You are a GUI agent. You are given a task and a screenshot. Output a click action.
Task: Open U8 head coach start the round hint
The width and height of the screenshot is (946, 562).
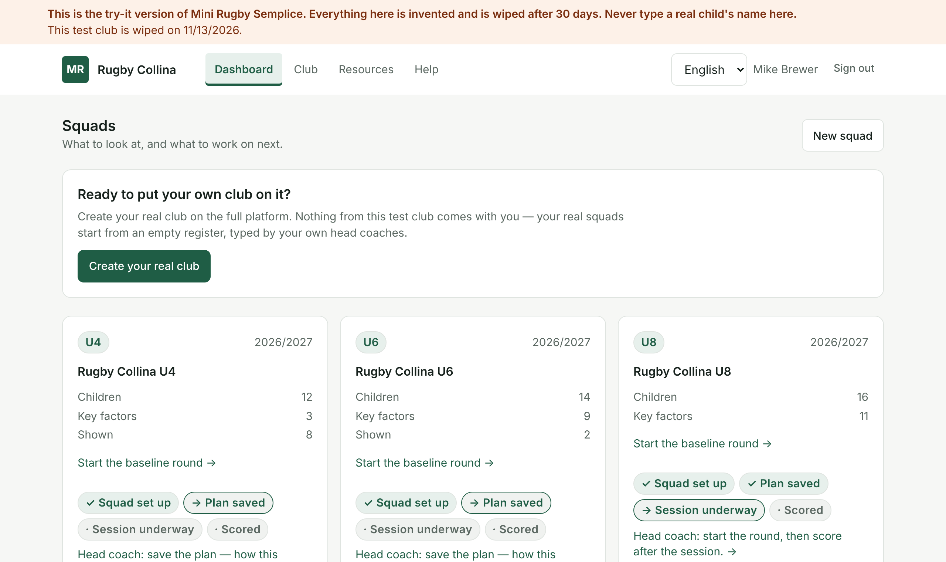point(737,544)
